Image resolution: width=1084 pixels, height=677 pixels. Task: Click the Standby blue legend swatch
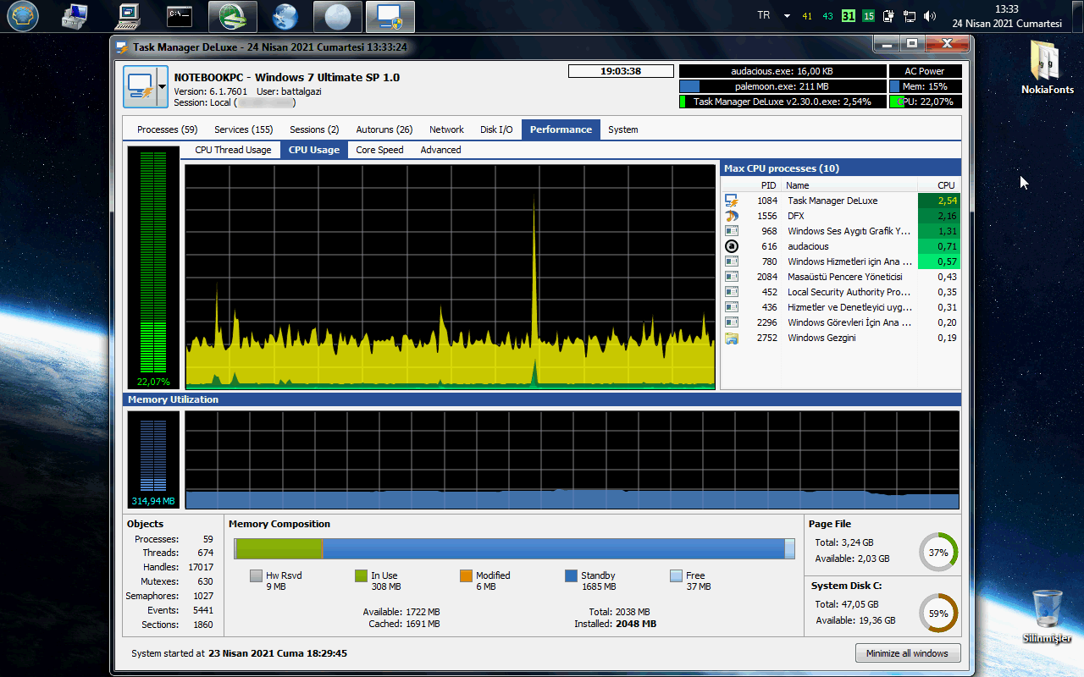pos(571,575)
